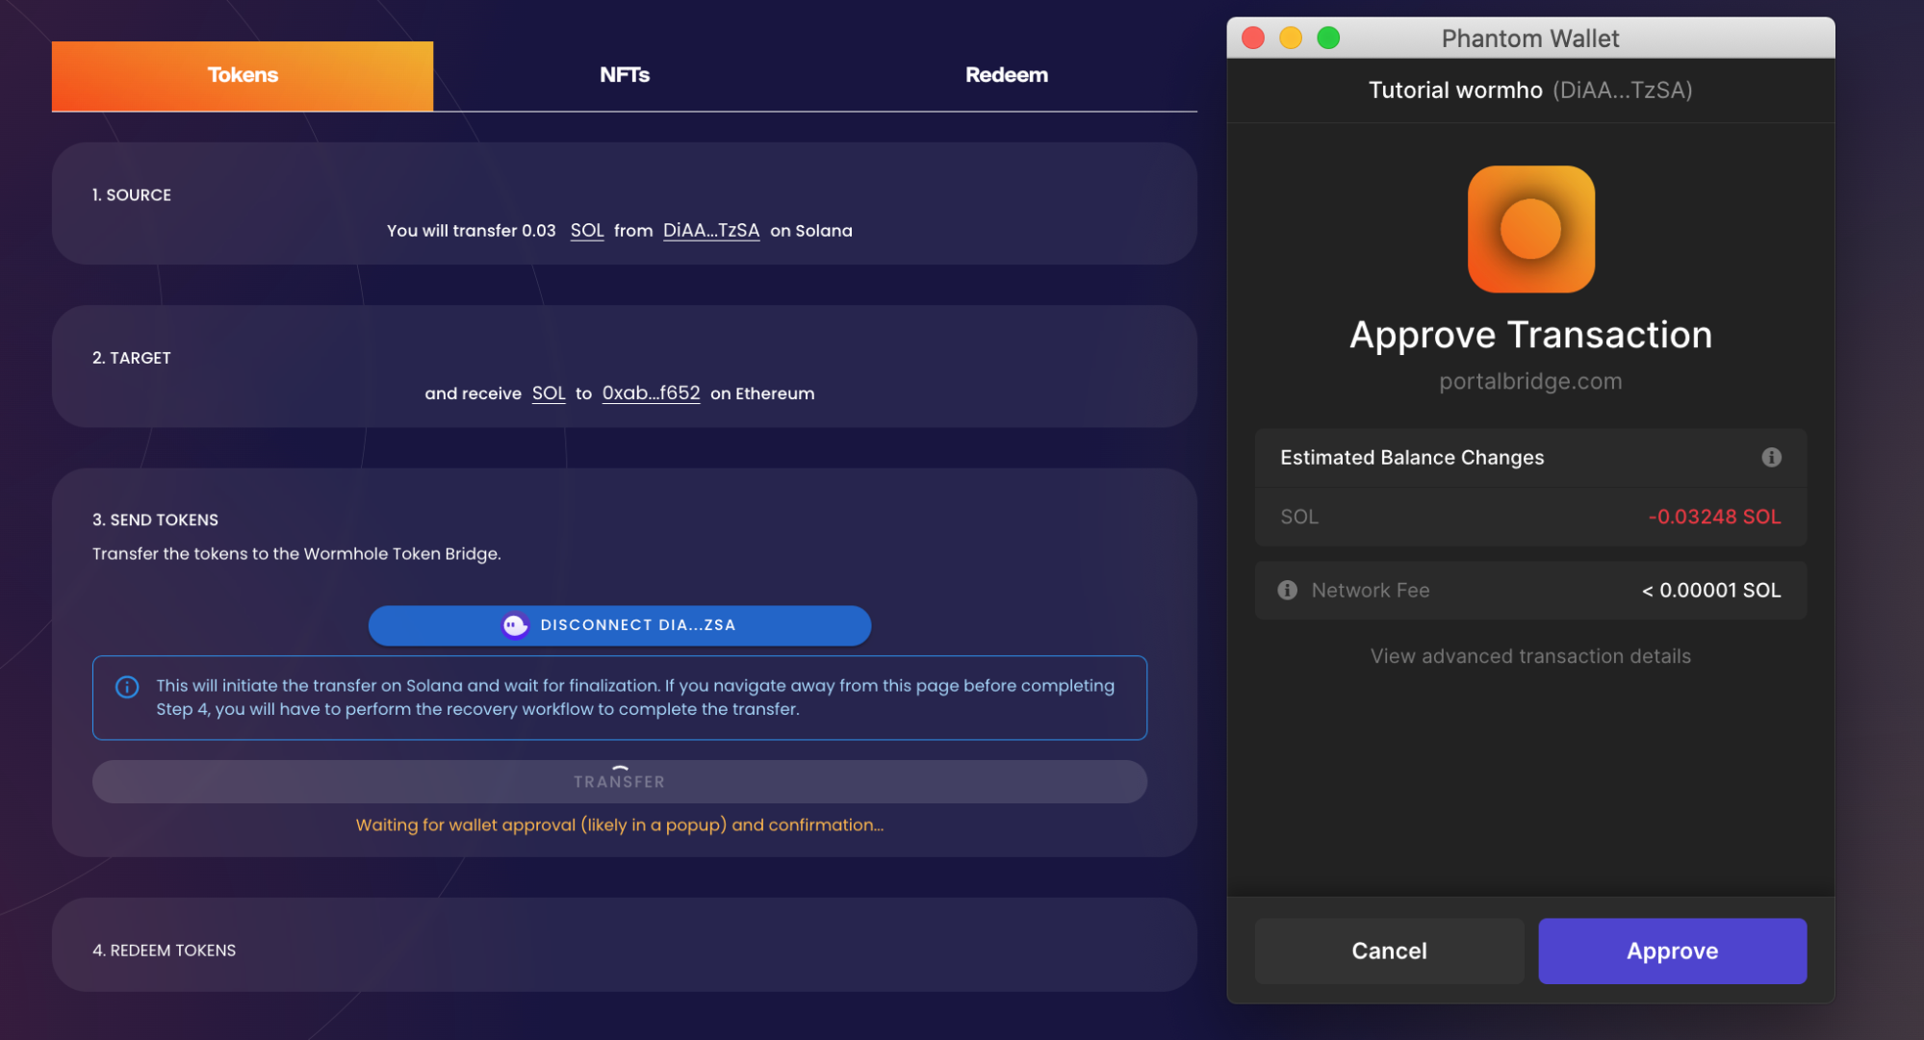
Task: Click the info icon beside Network Fee
Action: [1287, 590]
